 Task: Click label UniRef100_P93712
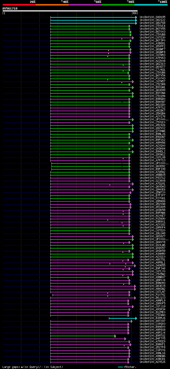click(152, 178)
